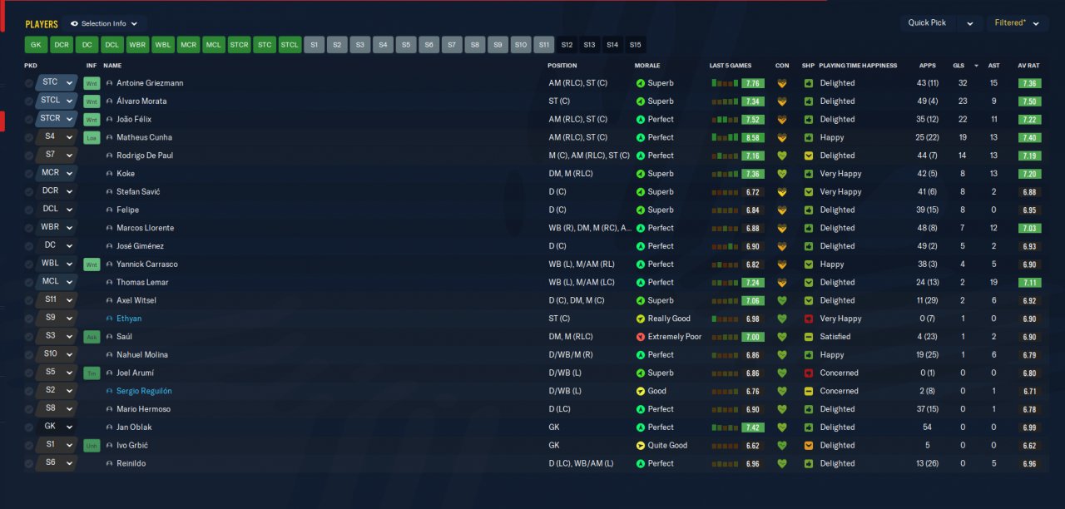The height and width of the screenshot is (509, 1065).
Task: Click the green sharpness icon for Jan Oblak
Action: 808,427
